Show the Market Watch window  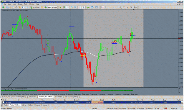click(x=13, y=7)
